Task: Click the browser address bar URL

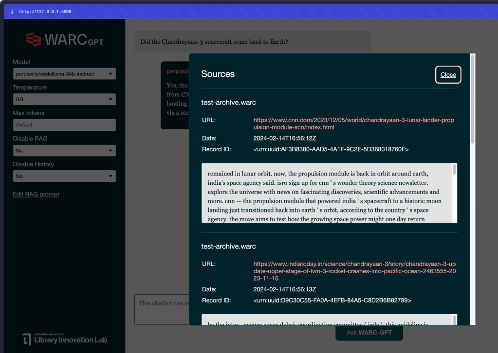Action: (45, 11)
